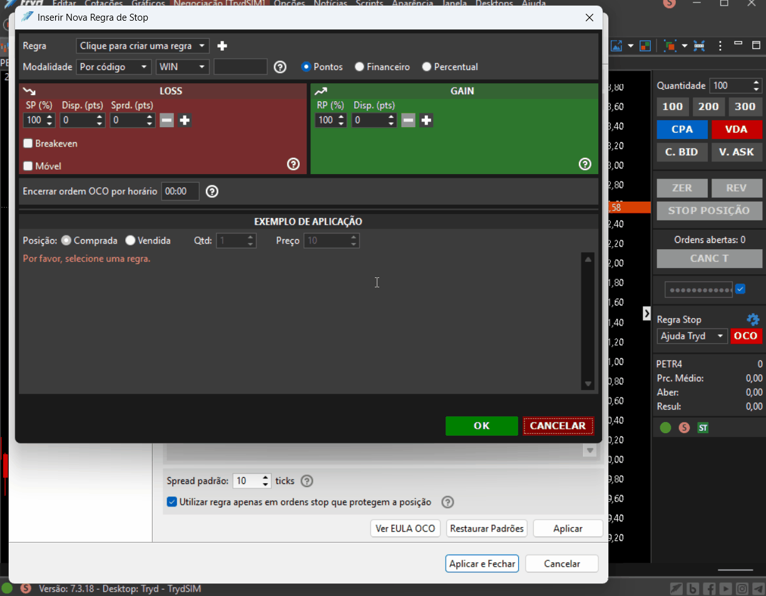Open dropdown arrow next to overlapping squares icon

point(685,46)
